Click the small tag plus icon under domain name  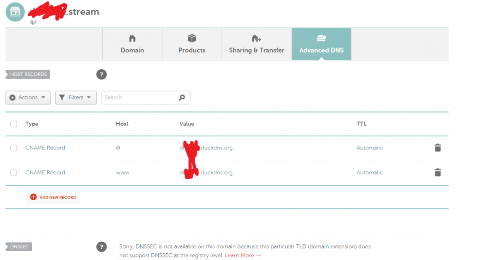pyautogui.click(x=33, y=22)
